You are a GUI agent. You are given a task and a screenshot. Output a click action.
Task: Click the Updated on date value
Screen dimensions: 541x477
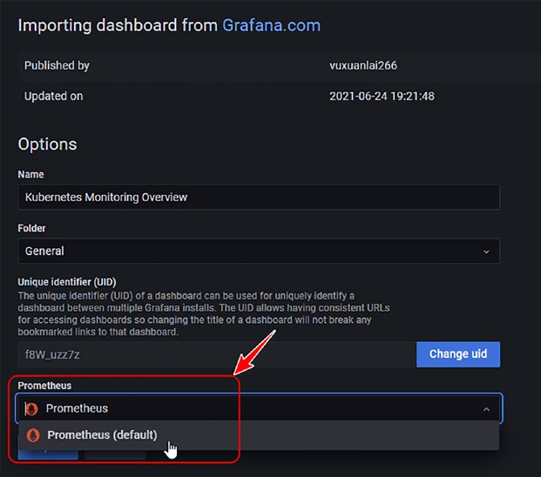tap(382, 96)
